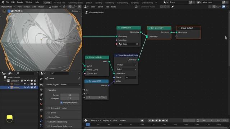Click the node editor pin icon
The width and height of the screenshot is (230, 129).
pyautogui.click(x=172, y=7)
